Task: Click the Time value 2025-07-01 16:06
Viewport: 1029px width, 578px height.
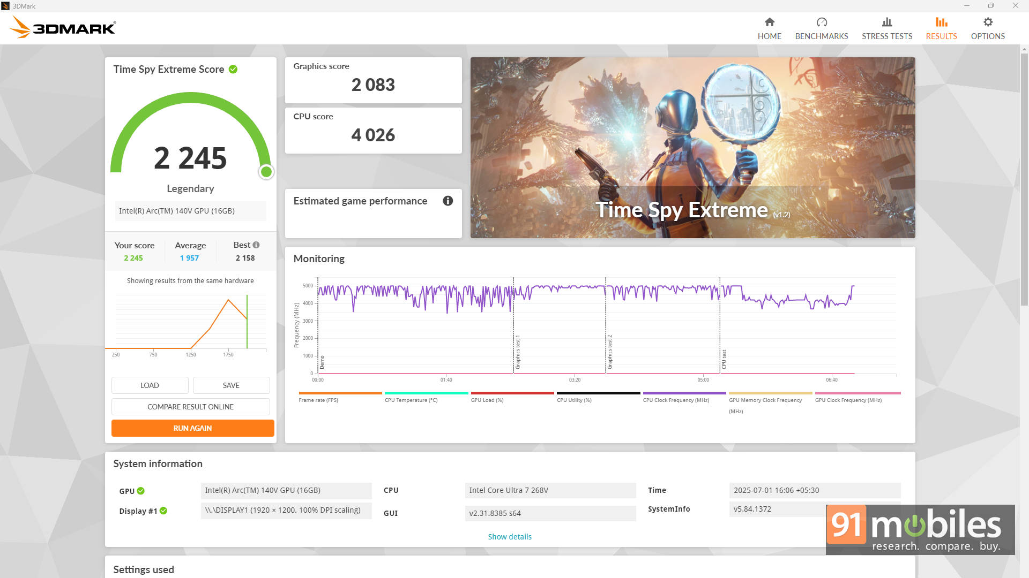Action: click(815, 490)
